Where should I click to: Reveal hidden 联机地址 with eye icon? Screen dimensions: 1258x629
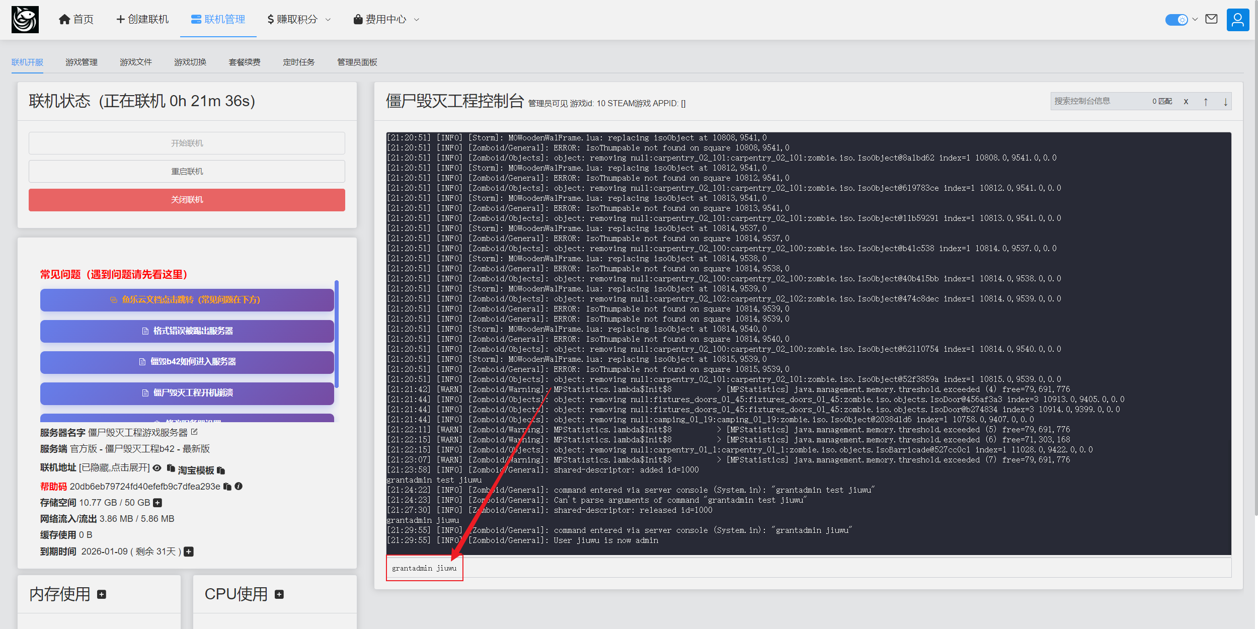(157, 468)
